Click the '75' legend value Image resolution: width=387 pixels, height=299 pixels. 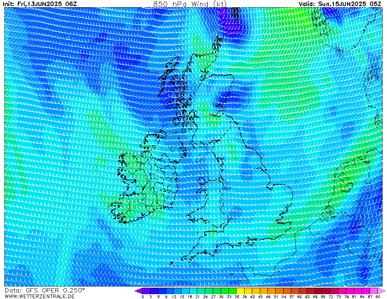pos(339,297)
